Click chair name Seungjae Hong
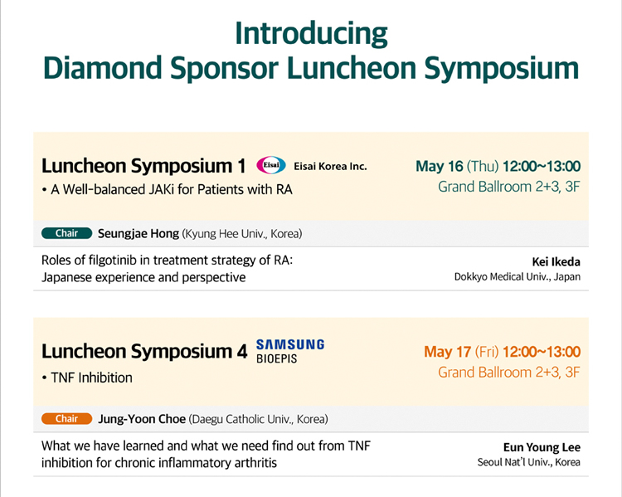 click(x=138, y=233)
